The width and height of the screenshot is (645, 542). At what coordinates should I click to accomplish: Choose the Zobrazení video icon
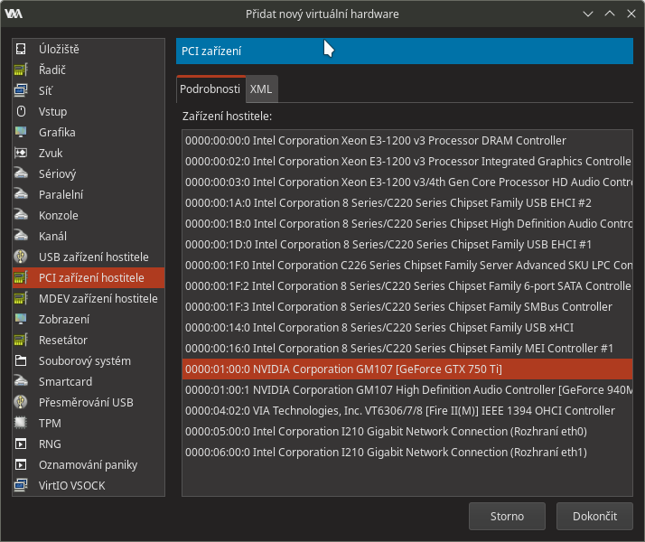21,319
